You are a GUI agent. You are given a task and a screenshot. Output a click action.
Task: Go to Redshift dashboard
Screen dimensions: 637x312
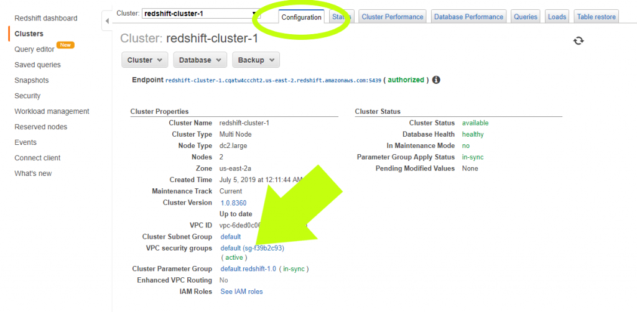pyautogui.click(x=45, y=18)
